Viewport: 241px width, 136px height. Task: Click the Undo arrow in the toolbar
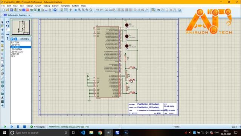point(98,10)
